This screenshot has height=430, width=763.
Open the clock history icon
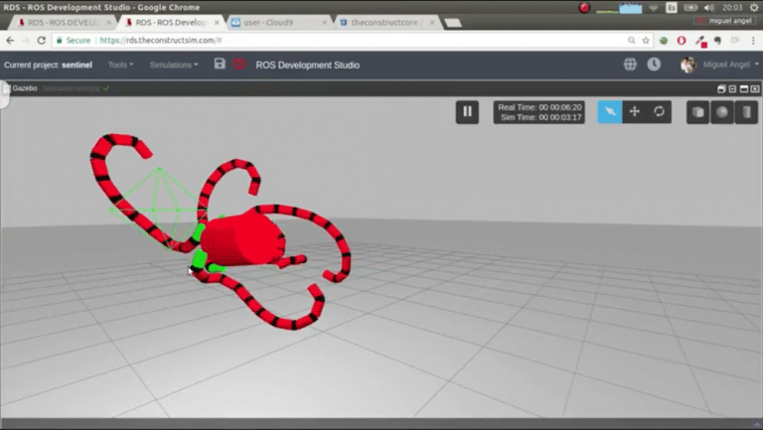point(654,65)
